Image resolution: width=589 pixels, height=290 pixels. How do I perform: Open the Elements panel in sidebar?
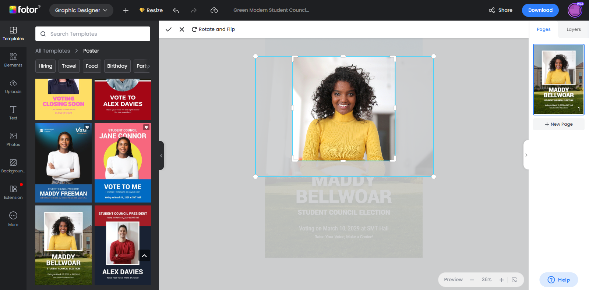point(13,60)
